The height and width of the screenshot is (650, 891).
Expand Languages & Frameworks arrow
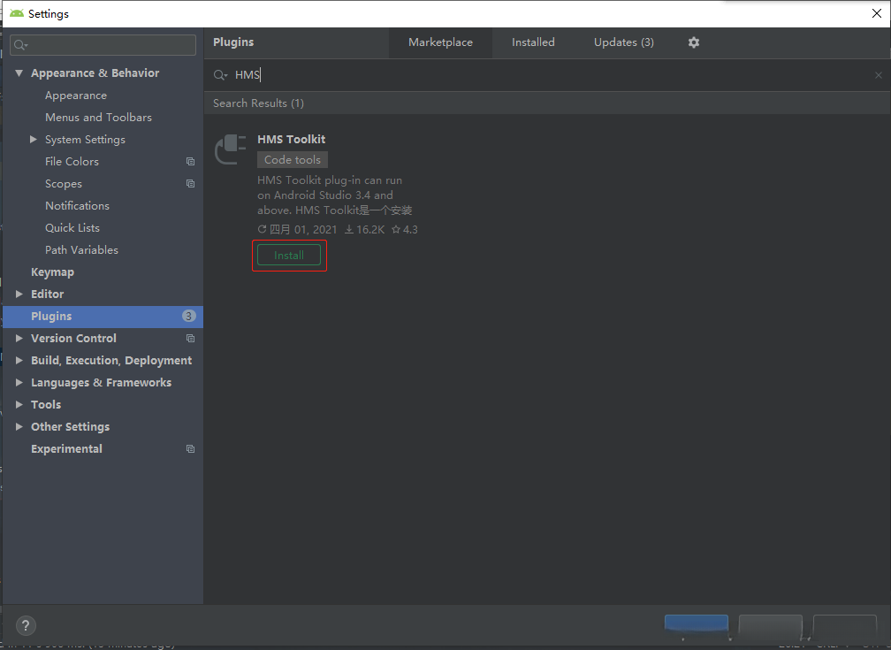[x=19, y=383]
